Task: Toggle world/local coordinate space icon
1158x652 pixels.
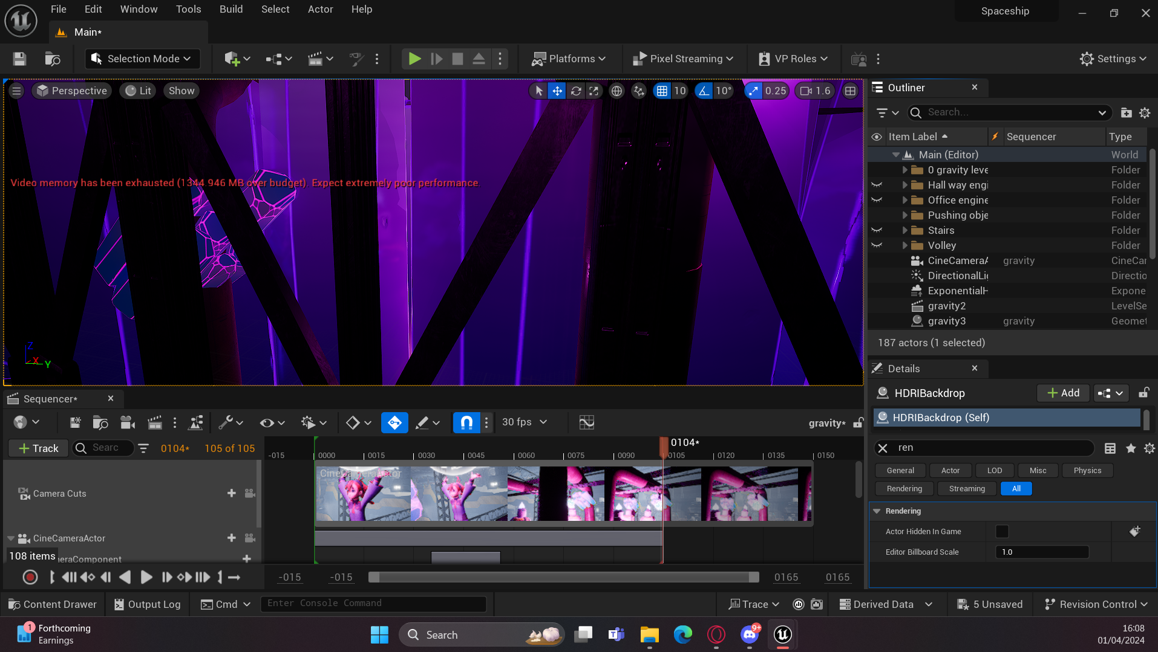Action: [617, 91]
